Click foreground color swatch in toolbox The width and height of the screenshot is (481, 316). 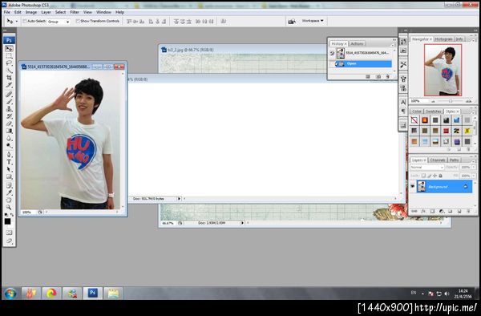pyautogui.click(x=8, y=221)
